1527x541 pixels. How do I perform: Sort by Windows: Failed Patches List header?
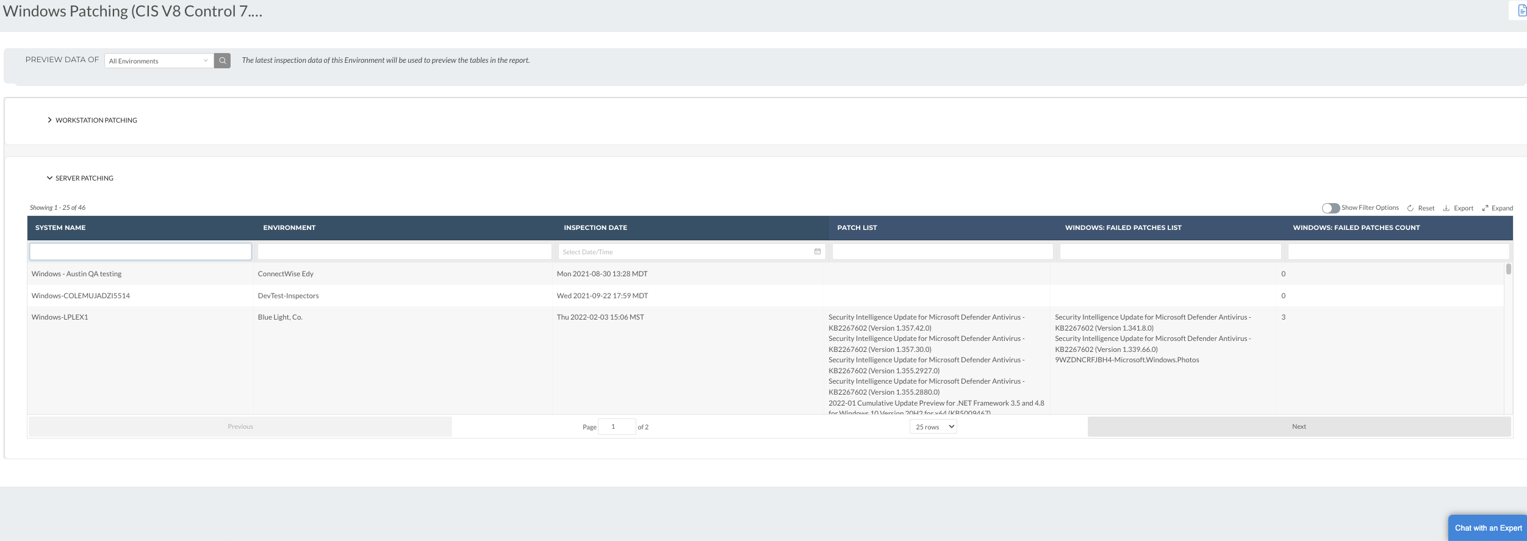click(1123, 228)
